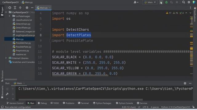Open the wrench icon in Run panel

(7, 94)
